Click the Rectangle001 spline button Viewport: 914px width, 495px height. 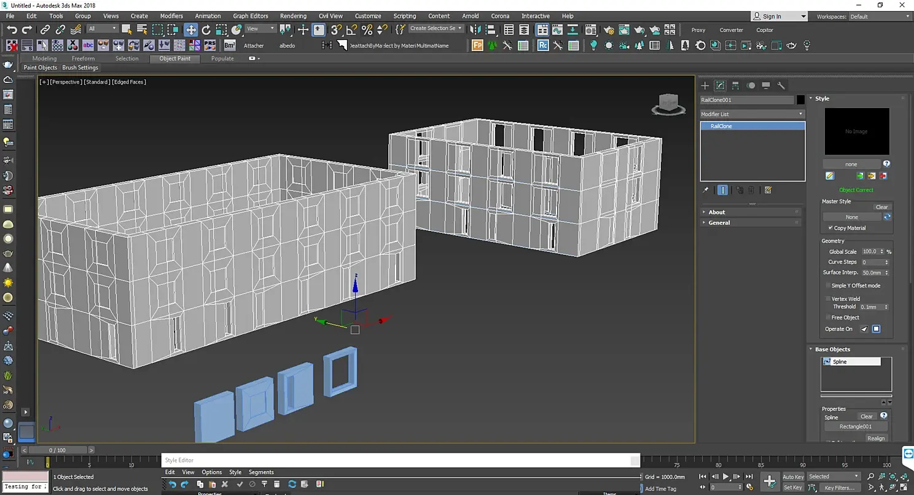[856, 427]
